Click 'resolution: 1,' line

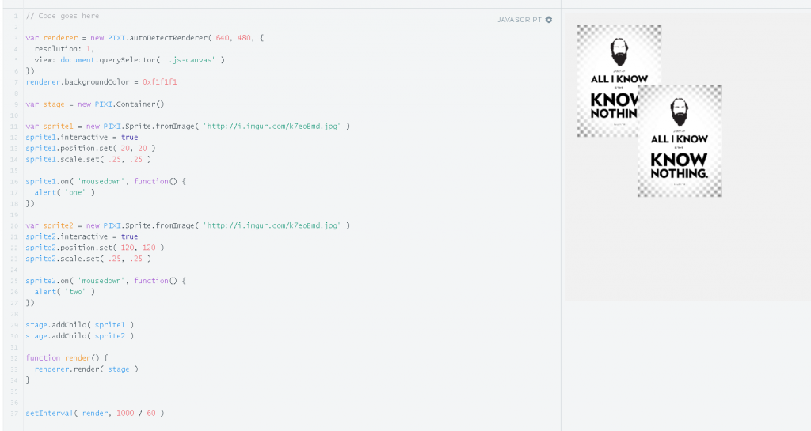click(65, 48)
